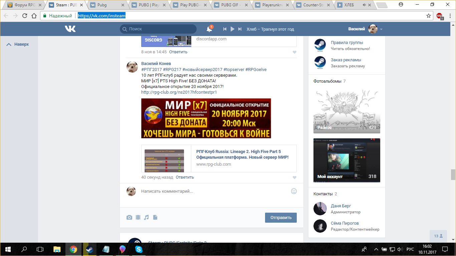Attach audio with music note icon
Screen dimensions: 456x256
coord(147,218)
